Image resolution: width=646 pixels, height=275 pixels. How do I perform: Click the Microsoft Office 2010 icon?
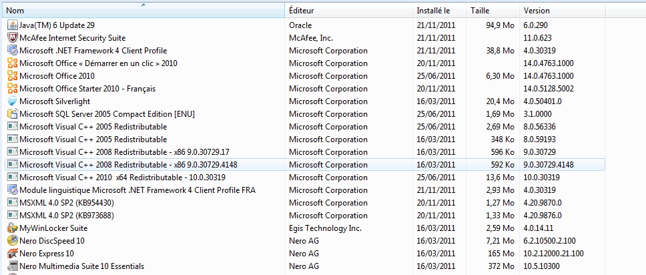tap(12, 76)
